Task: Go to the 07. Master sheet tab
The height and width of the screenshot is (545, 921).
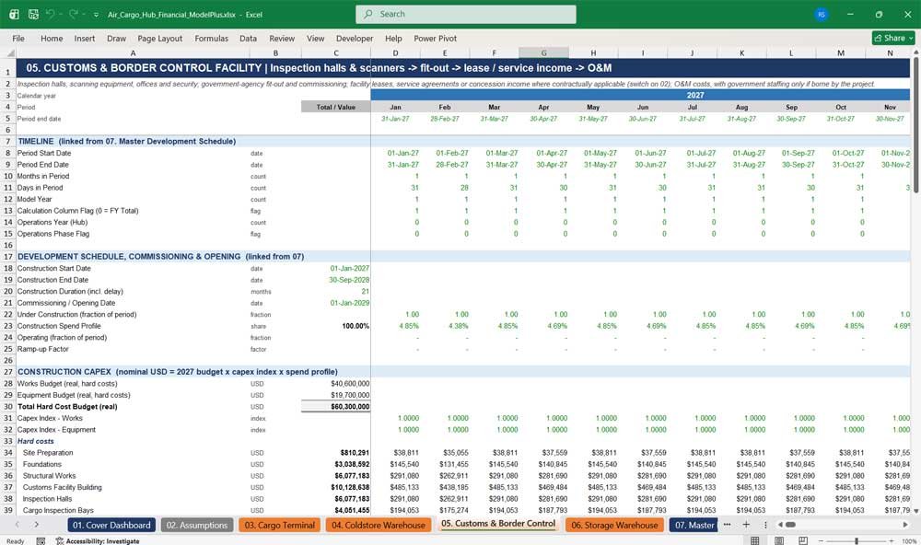Action: click(694, 525)
